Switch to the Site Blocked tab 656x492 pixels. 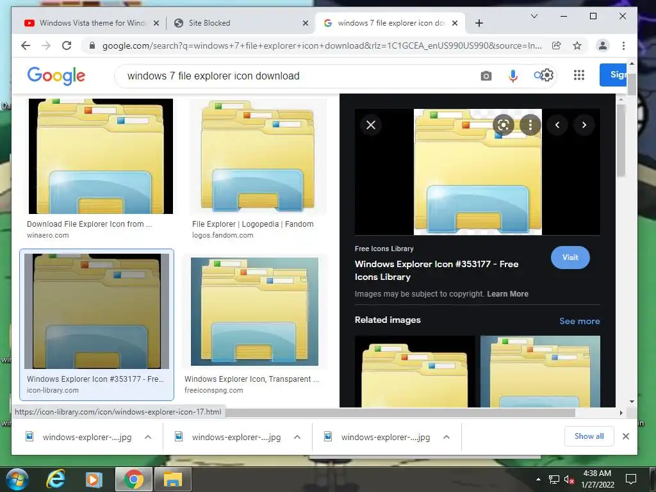tap(238, 23)
